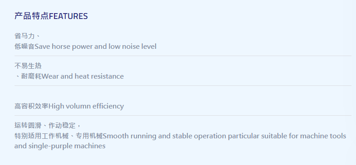The height and width of the screenshot is (165, 356).
Task: Click 'and single-purple machines' line
Action: point(60,146)
